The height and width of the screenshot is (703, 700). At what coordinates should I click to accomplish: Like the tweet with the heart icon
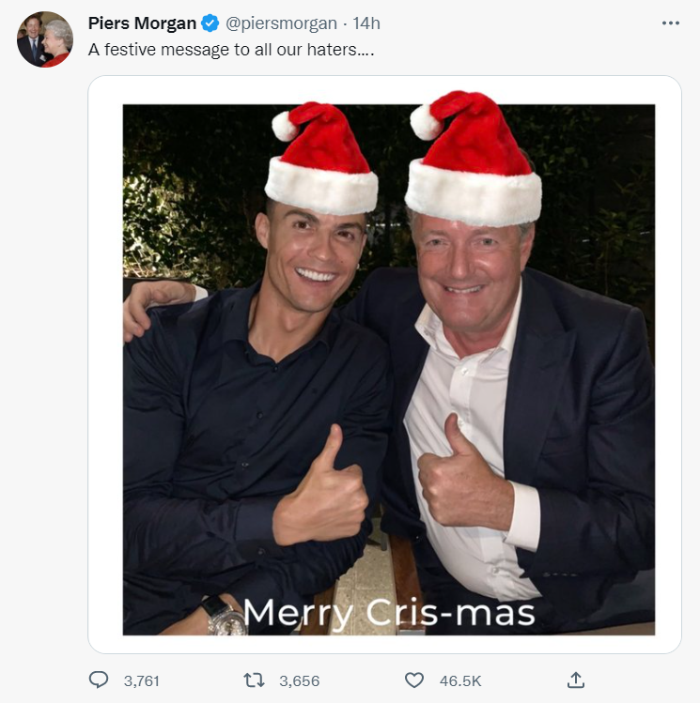pos(414,680)
